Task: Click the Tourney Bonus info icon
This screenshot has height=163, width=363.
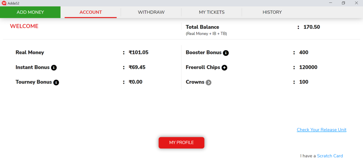Action: click(x=56, y=83)
